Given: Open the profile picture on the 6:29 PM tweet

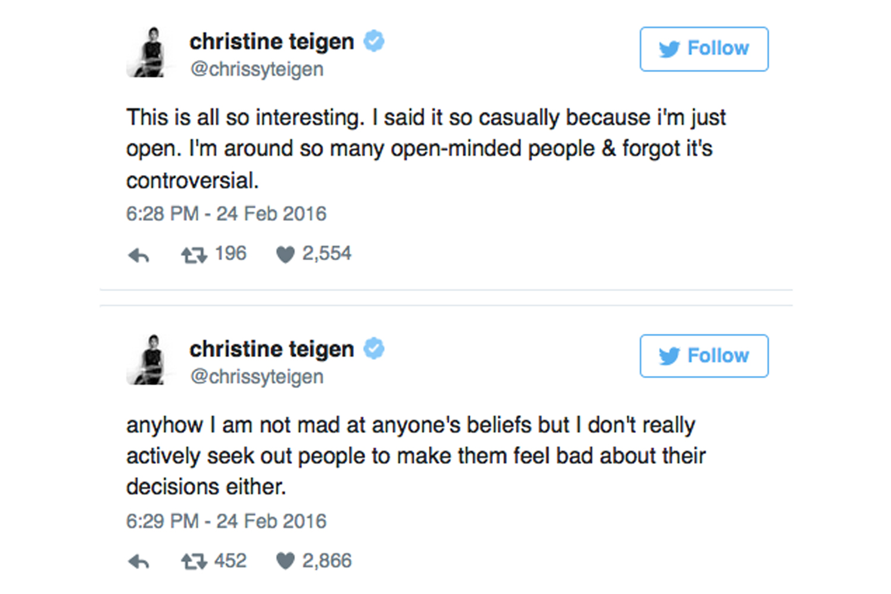Looking at the screenshot, I should pos(150,360).
